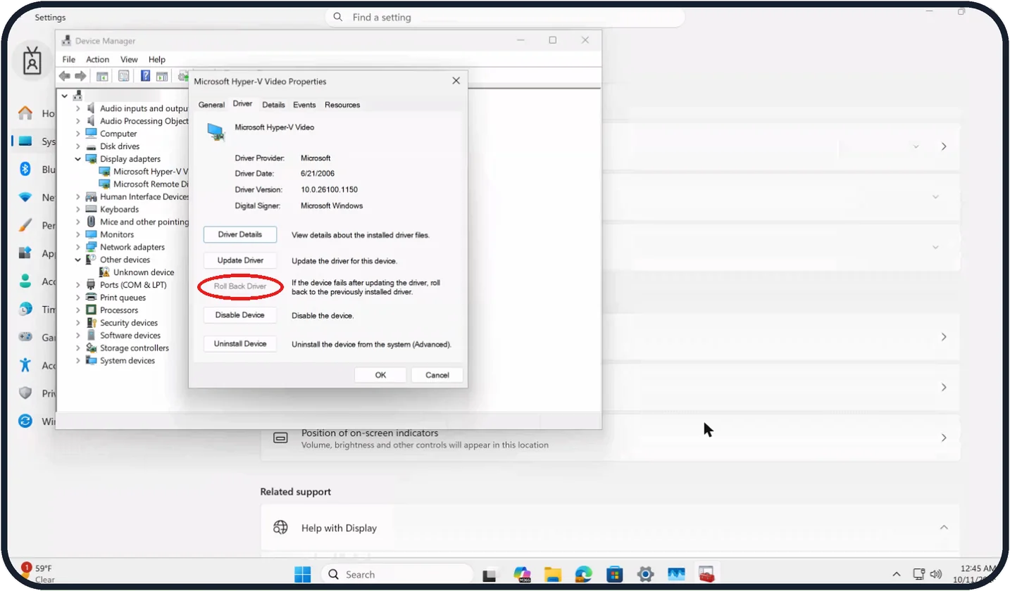This screenshot has width=1010, height=591.
Task: Click the Print queues printer icon
Action: (91, 298)
